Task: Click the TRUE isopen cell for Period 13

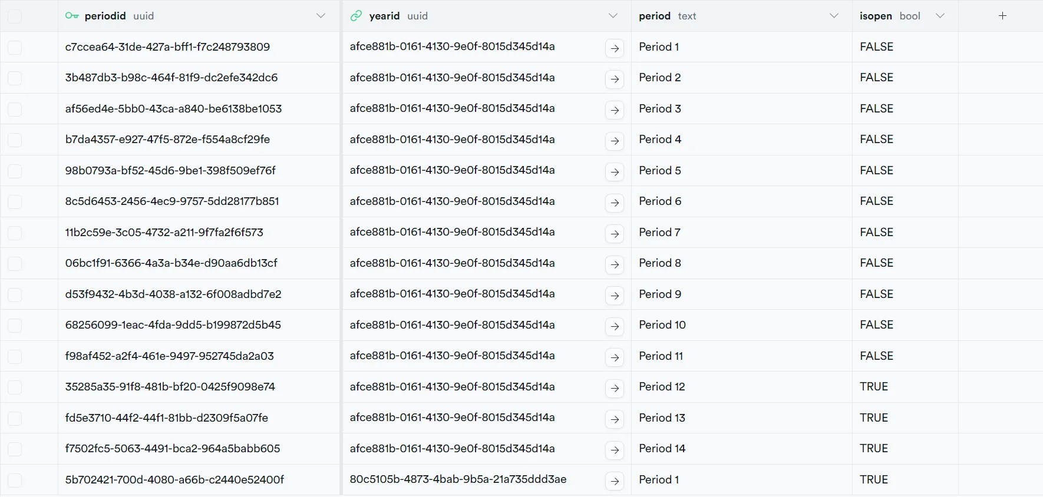Action: (x=873, y=418)
